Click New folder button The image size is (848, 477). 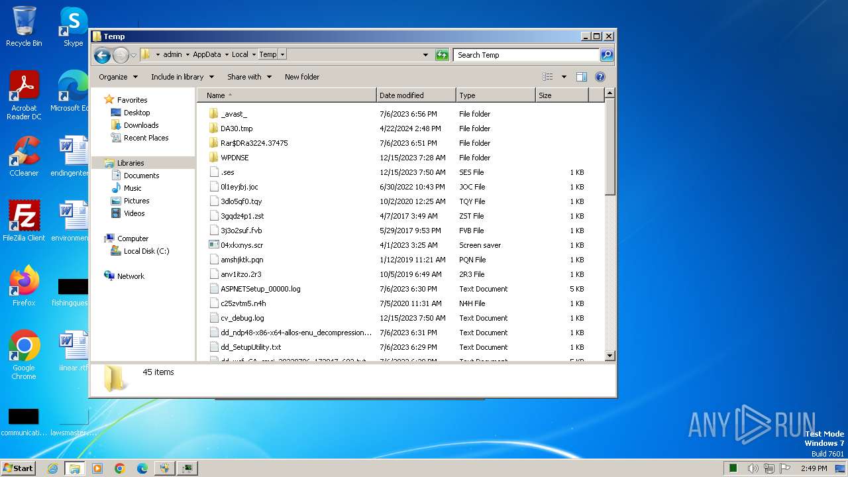[302, 77]
